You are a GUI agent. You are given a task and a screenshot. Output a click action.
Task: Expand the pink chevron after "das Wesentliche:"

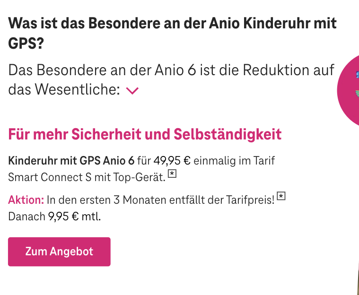[x=132, y=91]
